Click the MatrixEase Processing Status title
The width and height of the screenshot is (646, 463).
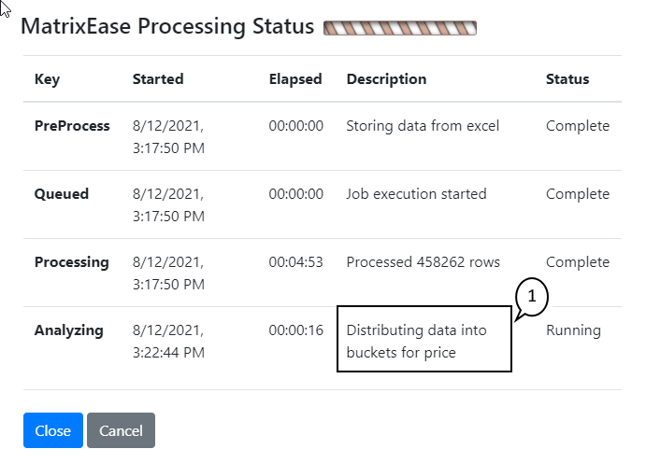[x=167, y=26]
